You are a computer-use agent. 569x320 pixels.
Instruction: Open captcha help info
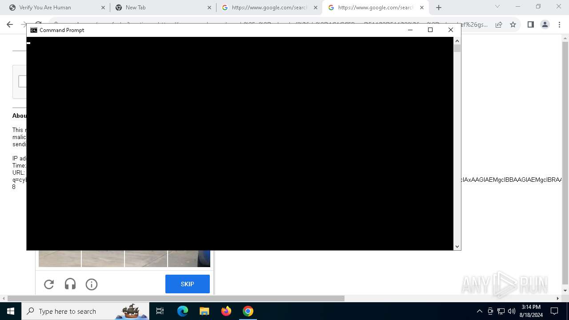click(92, 284)
